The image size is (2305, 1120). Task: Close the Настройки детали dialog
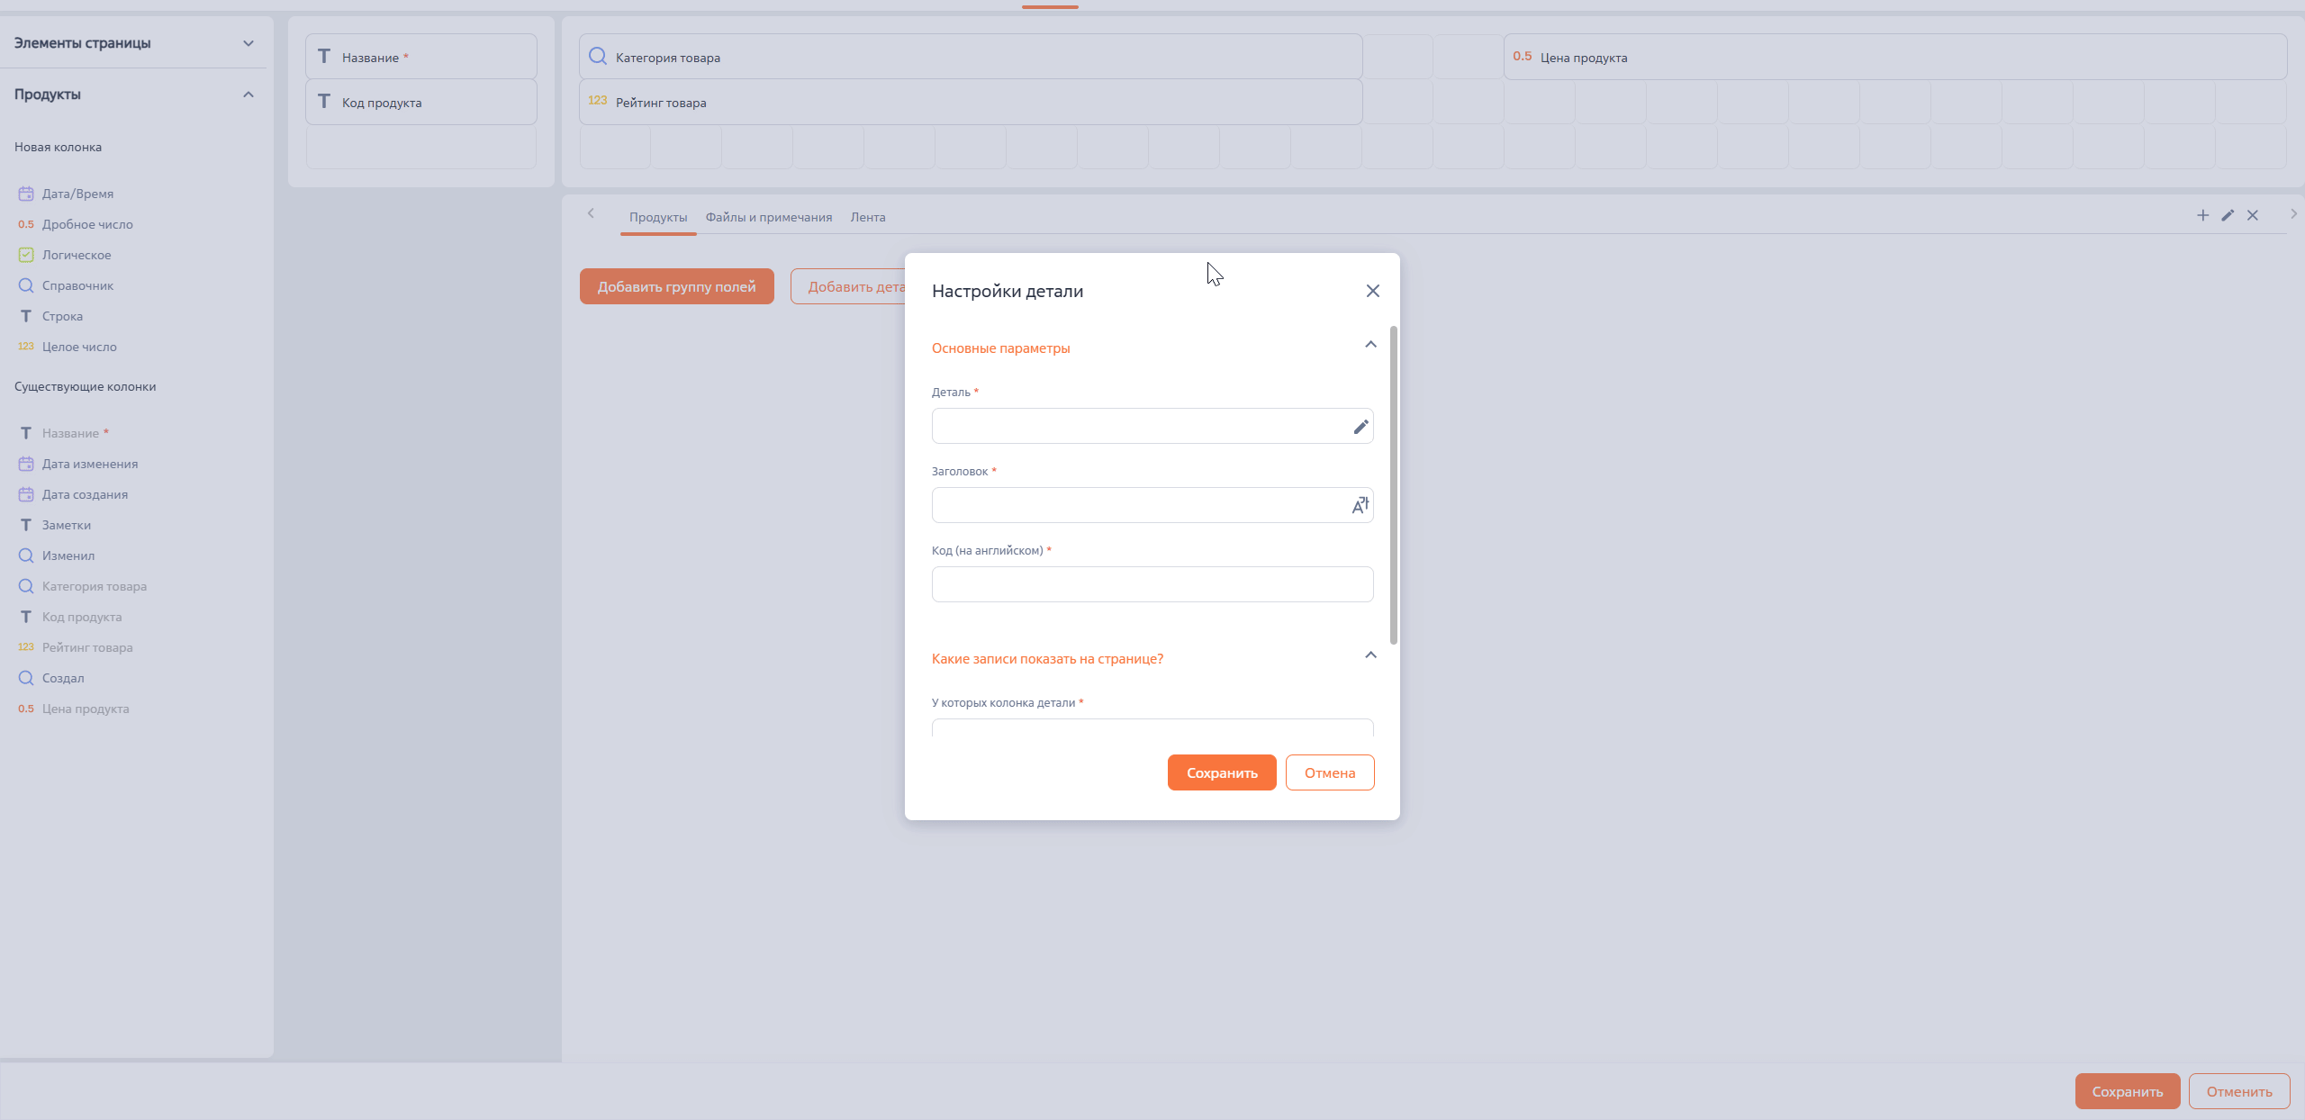[1372, 291]
